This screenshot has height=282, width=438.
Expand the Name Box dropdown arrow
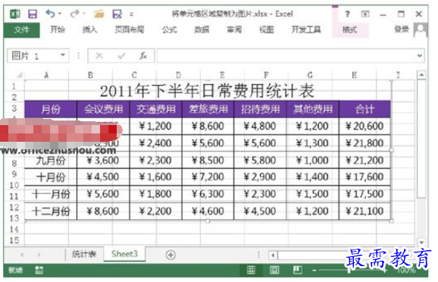pyautogui.click(x=63, y=55)
